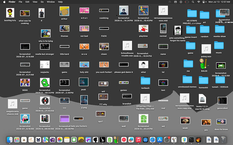233x145 pixels.
Task: Select the 'toribash' folder
Action: click(x=145, y=81)
